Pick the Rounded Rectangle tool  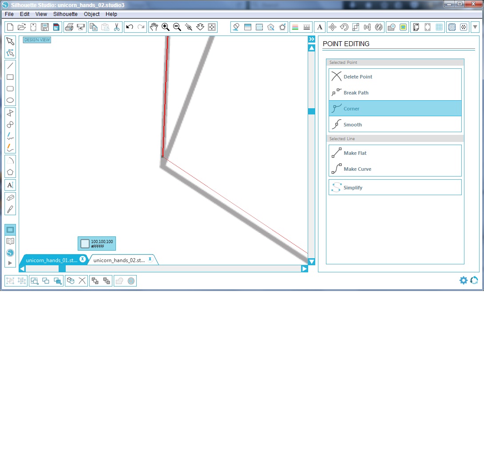pos(10,89)
